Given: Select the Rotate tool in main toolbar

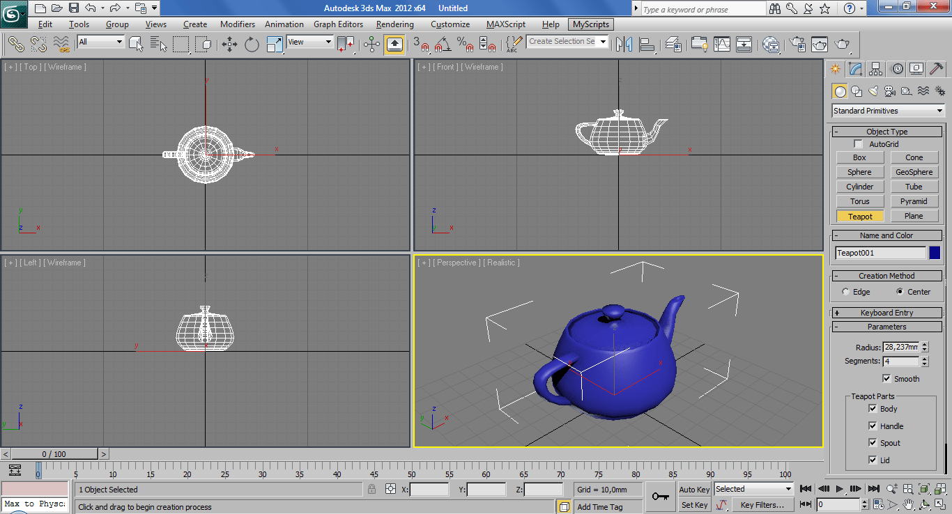Looking at the screenshot, I should click(252, 45).
